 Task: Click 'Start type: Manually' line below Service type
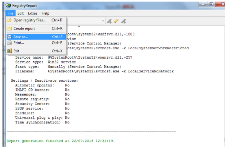pyautogui.click(x=68, y=67)
